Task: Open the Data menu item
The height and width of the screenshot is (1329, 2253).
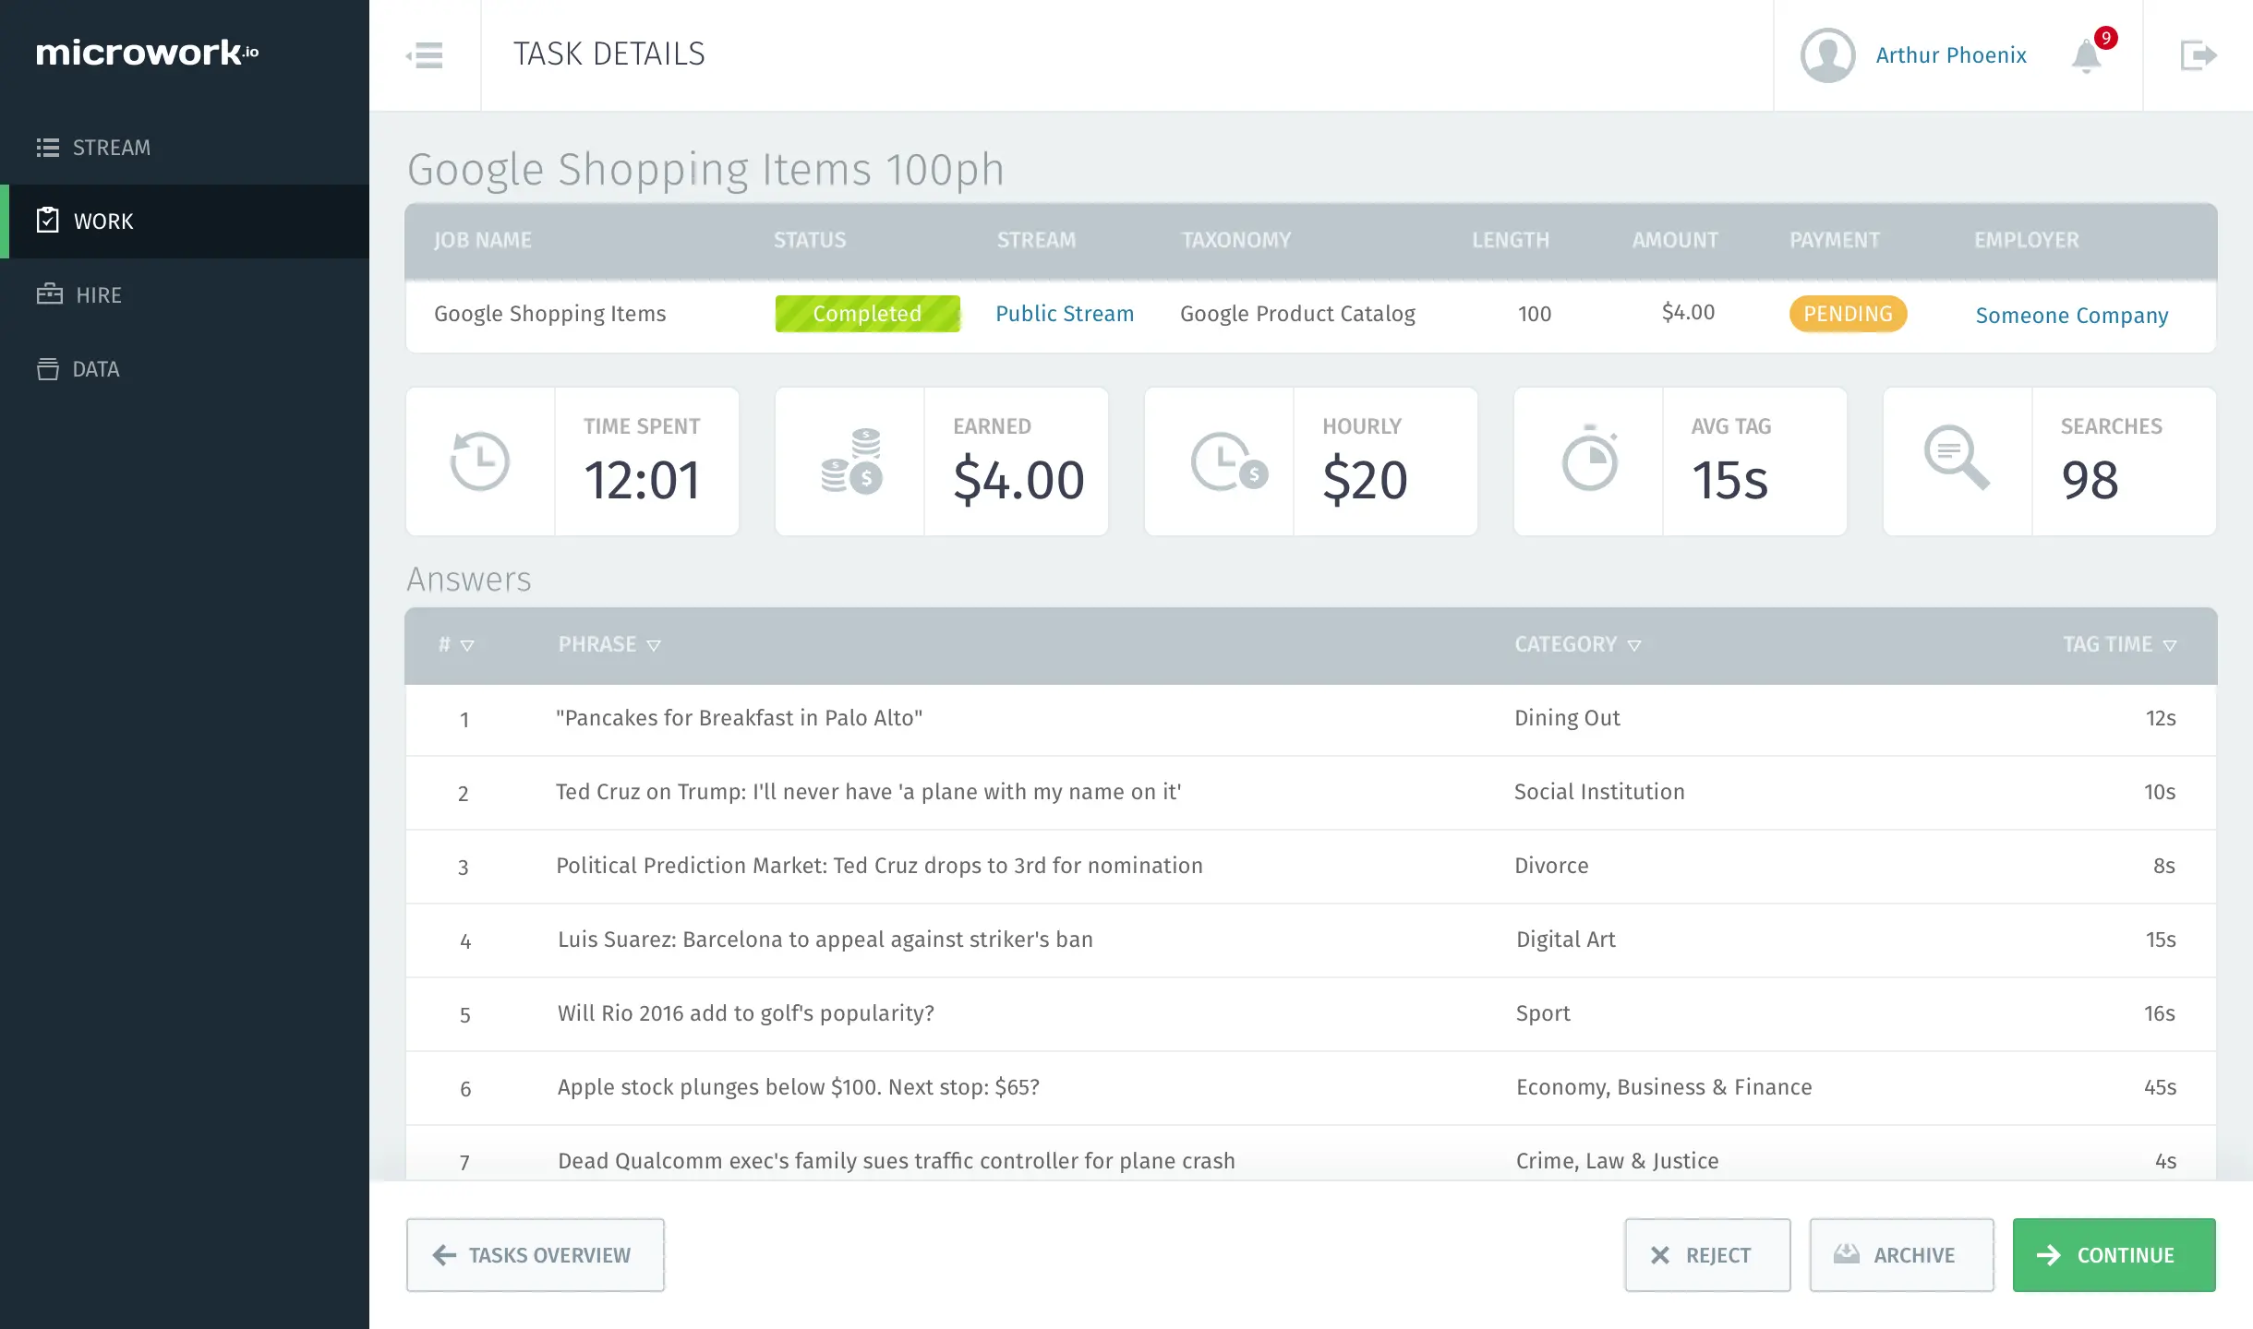Action: click(185, 369)
